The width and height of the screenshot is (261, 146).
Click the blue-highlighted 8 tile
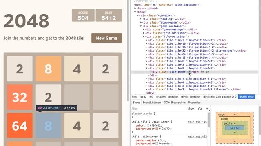click(x=48, y=125)
